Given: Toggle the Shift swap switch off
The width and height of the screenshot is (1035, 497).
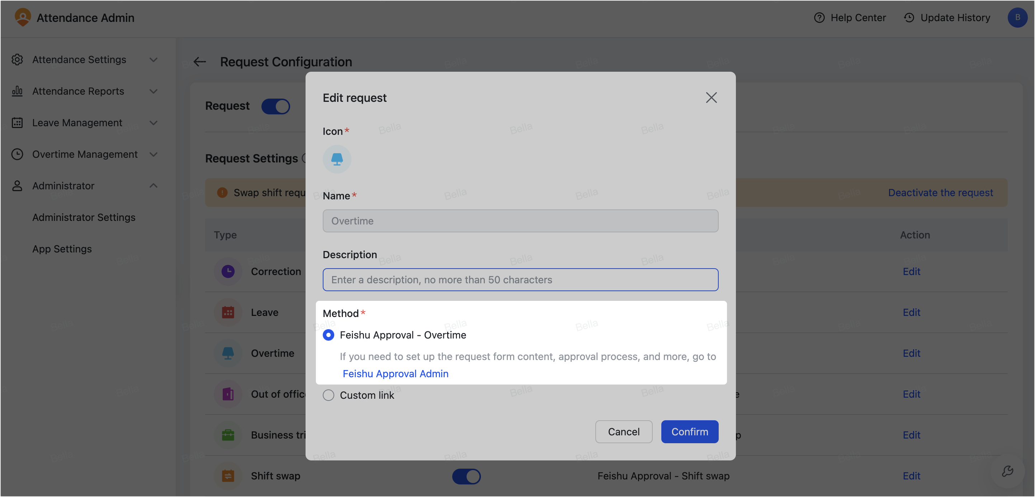Looking at the screenshot, I should point(466,476).
